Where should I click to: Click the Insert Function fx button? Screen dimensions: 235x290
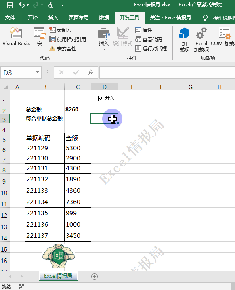click(90, 73)
